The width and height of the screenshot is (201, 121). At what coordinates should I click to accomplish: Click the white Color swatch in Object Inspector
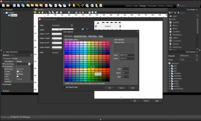(18, 76)
